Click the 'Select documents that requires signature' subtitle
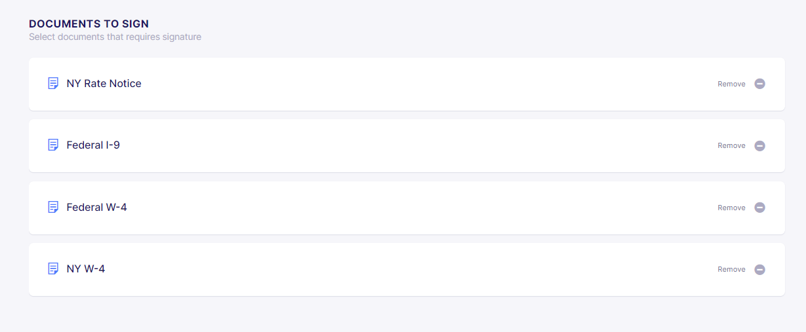 [x=115, y=37]
